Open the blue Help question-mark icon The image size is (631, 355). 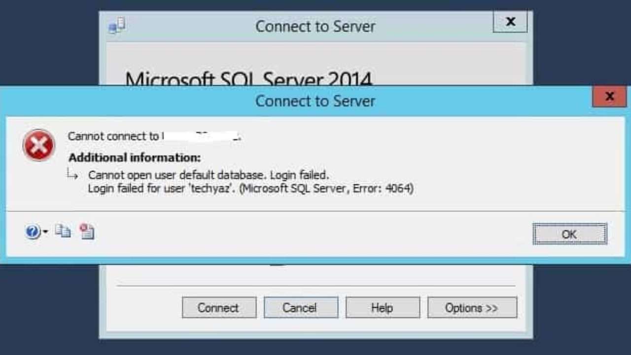point(33,232)
